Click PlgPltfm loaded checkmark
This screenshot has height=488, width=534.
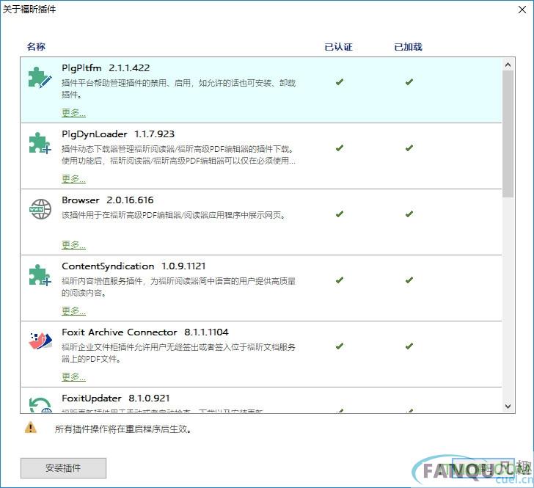pyautogui.click(x=409, y=81)
